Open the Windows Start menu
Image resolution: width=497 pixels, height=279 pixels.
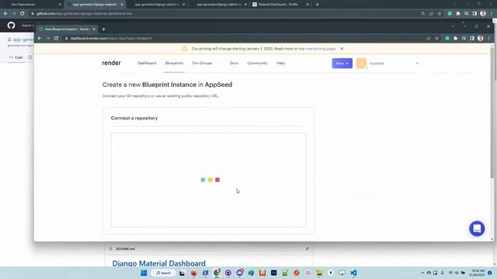[144, 273]
